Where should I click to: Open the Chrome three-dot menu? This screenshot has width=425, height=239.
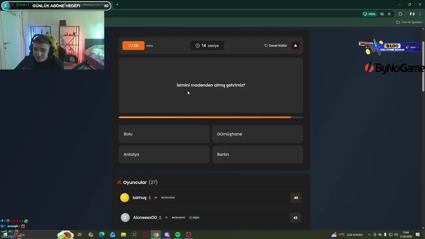click(x=420, y=14)
